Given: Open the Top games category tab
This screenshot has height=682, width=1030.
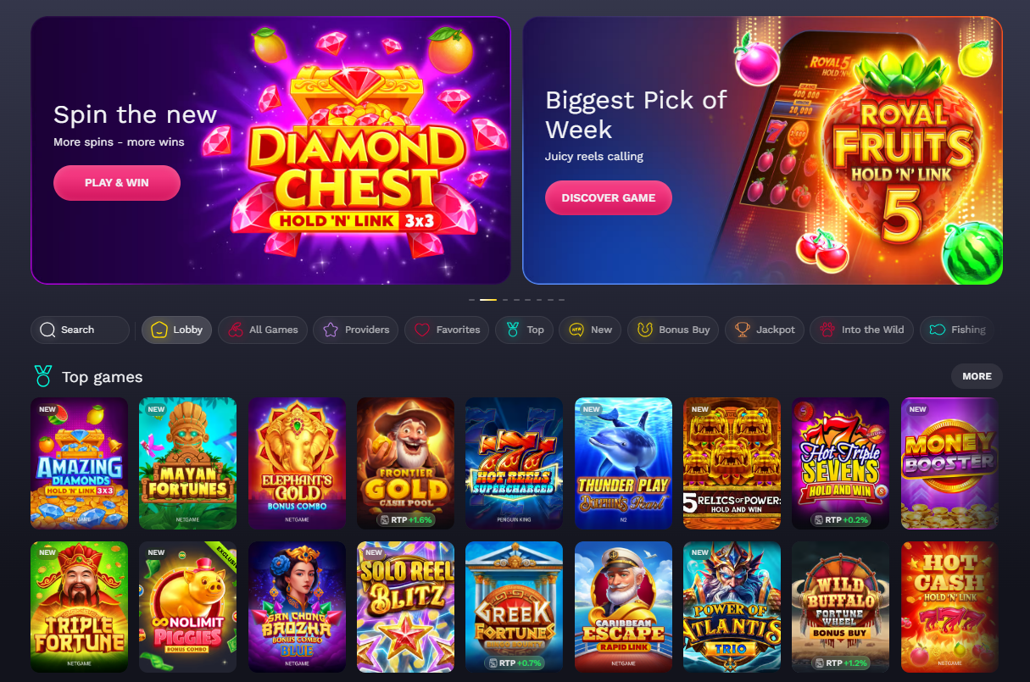Looking at the screenshot, I should click(x=524, y=330).
